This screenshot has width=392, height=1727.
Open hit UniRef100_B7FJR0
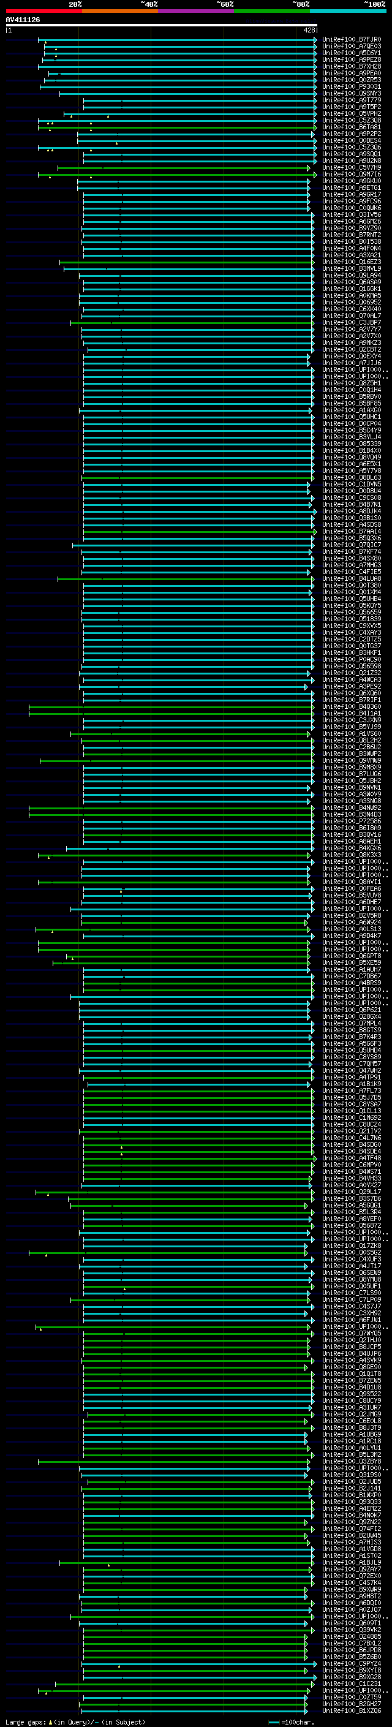coord(351,40)
